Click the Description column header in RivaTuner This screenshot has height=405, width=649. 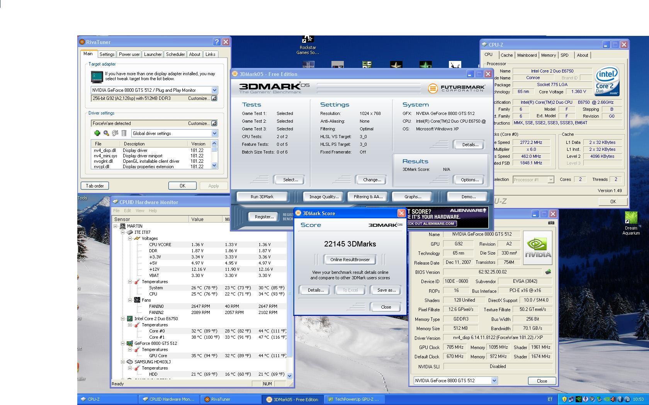[154, 143]
